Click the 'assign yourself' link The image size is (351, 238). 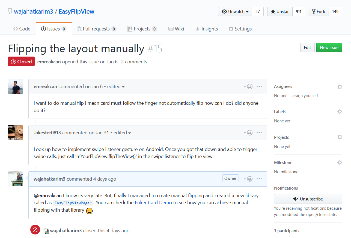coord(305,96)
